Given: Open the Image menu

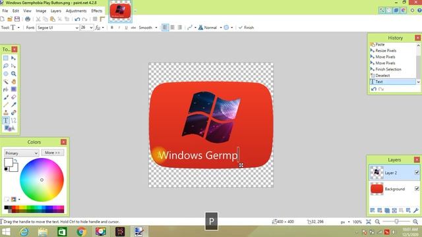Looking at the screenshot, I should (41, 11).
